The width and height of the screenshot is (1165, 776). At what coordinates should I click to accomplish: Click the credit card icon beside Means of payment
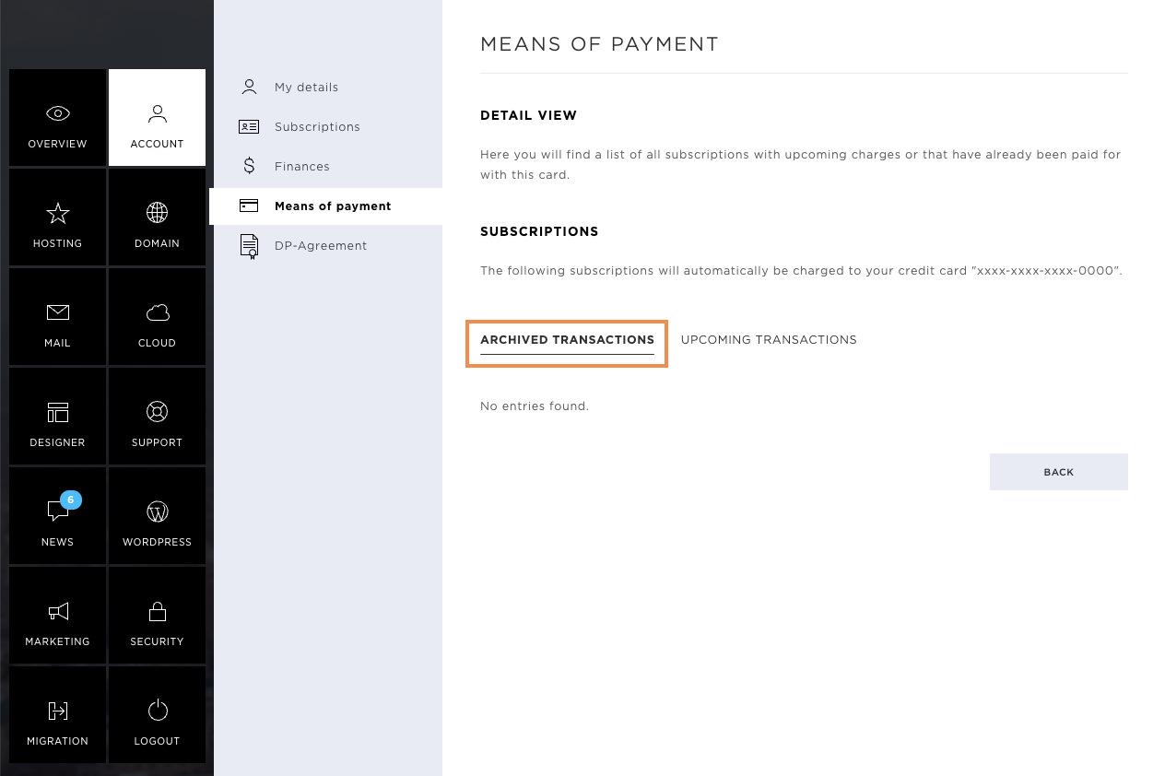249,206
